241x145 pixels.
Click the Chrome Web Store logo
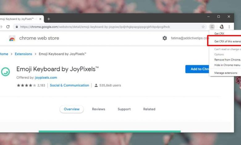(12, 39)
